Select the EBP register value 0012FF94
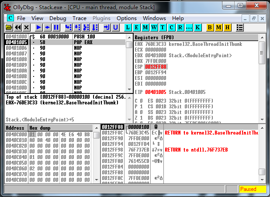Image resolution: width=270 pixels, height=197 pixels. point(156,73)
